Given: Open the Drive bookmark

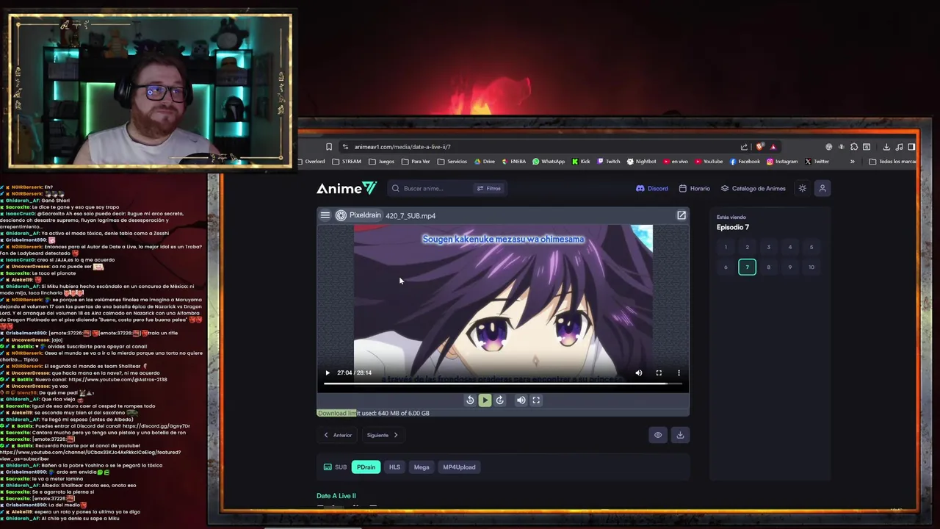Looking at the screenshot, I should 485,162.
